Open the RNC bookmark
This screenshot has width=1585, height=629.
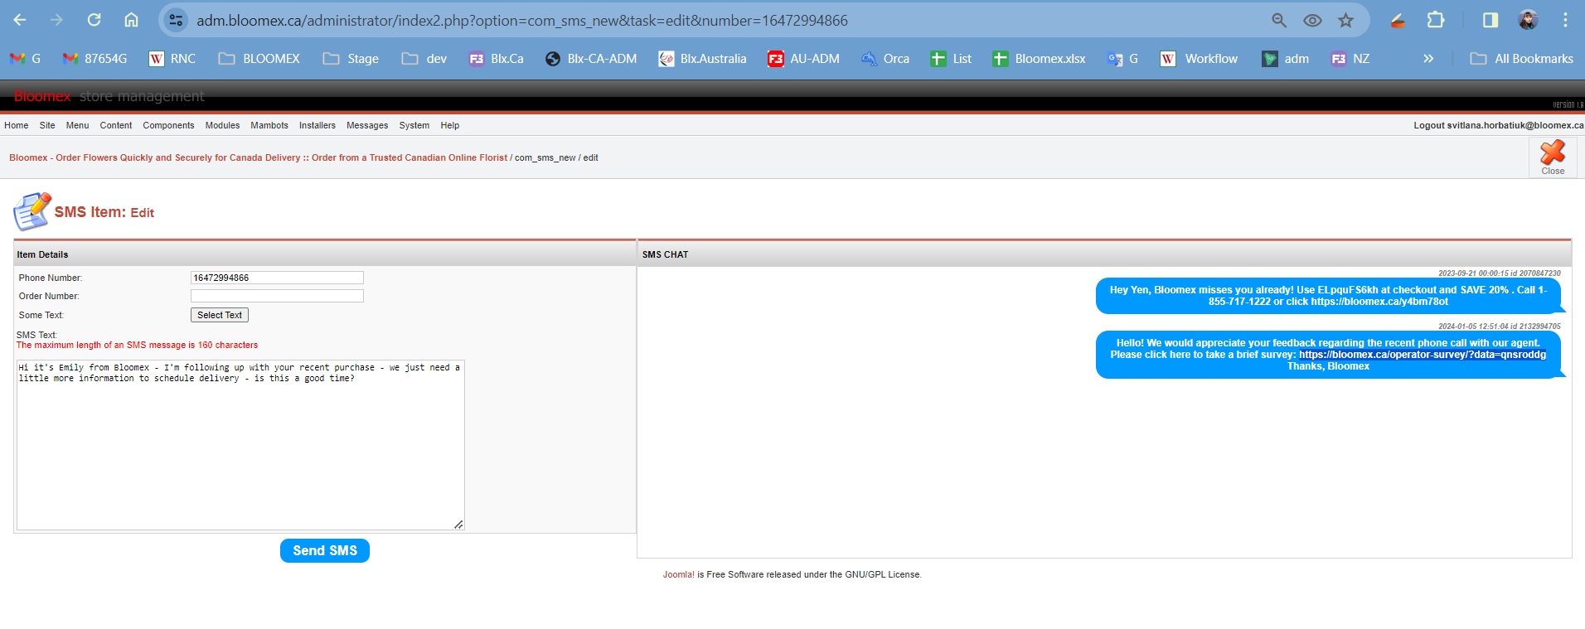pos(172,59)
